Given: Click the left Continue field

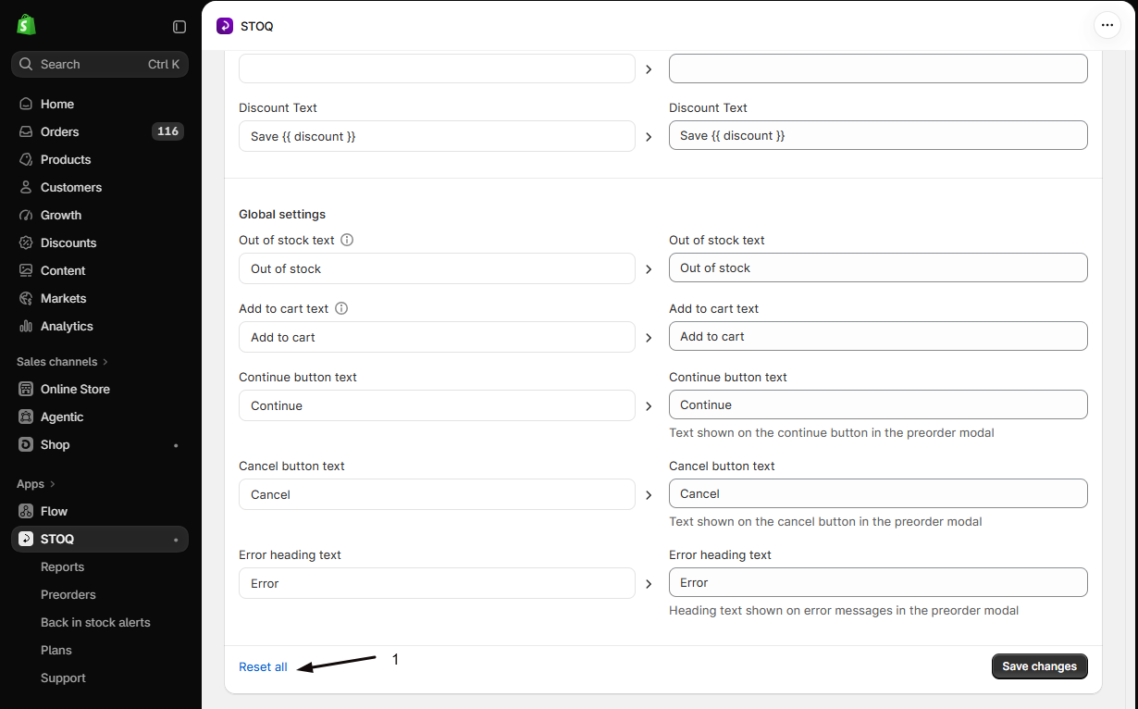Looking at the screenshot, I should [437, 405].
